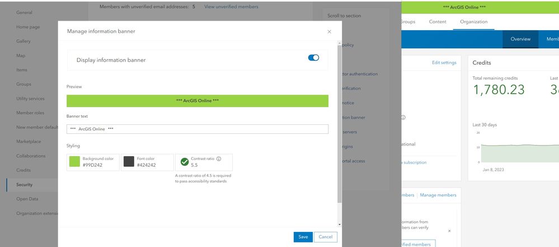Save the information banner settings
This screenshot has width=559, height=247.
303,237
